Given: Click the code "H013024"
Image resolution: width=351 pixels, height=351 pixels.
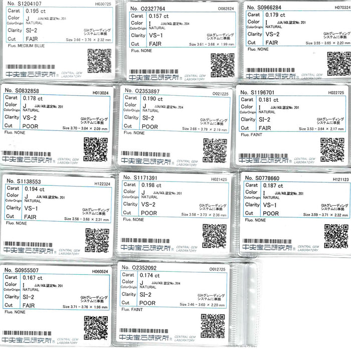Looking at the screenshot, I should click(x=100, y=93).
